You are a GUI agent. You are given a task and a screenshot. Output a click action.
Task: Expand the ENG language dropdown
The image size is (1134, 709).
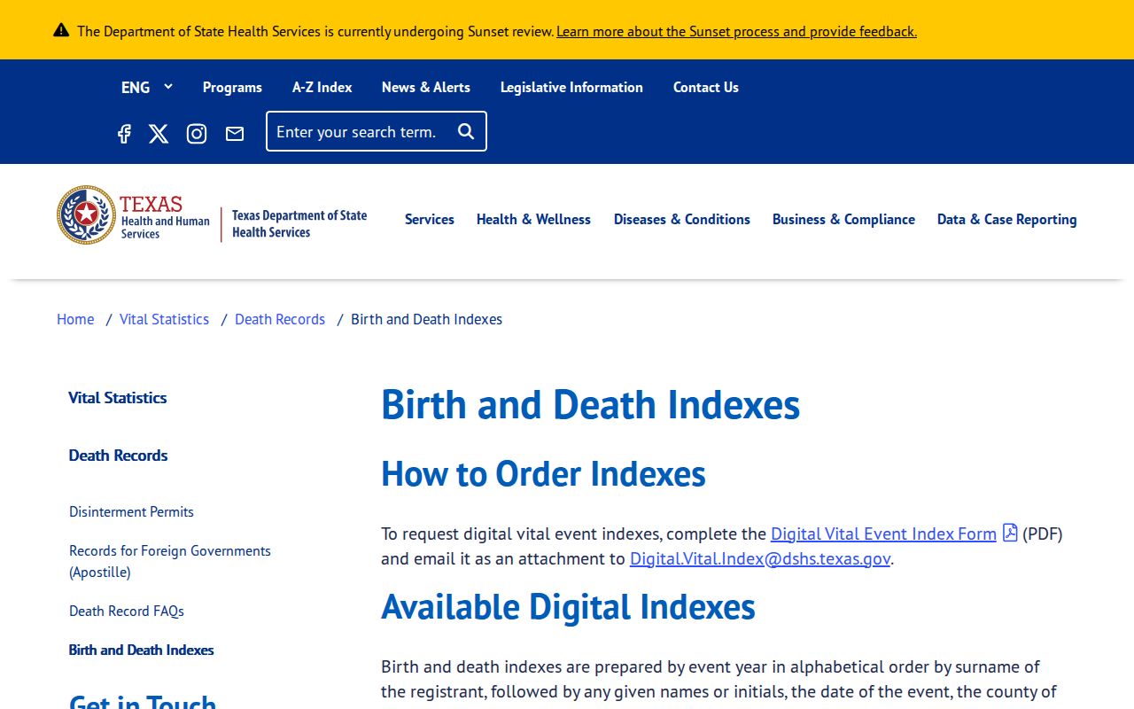(147, 87)
